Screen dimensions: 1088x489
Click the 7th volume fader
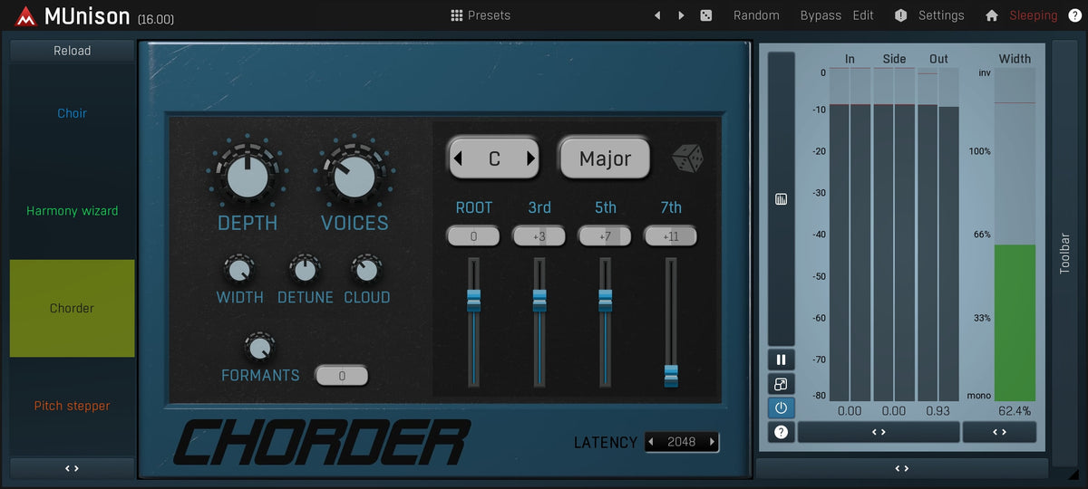click(671, 375)
